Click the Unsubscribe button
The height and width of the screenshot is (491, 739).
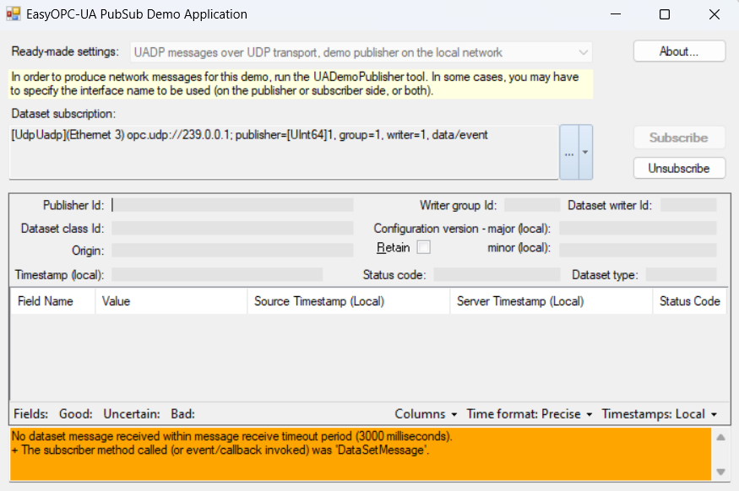click(679, 168)
